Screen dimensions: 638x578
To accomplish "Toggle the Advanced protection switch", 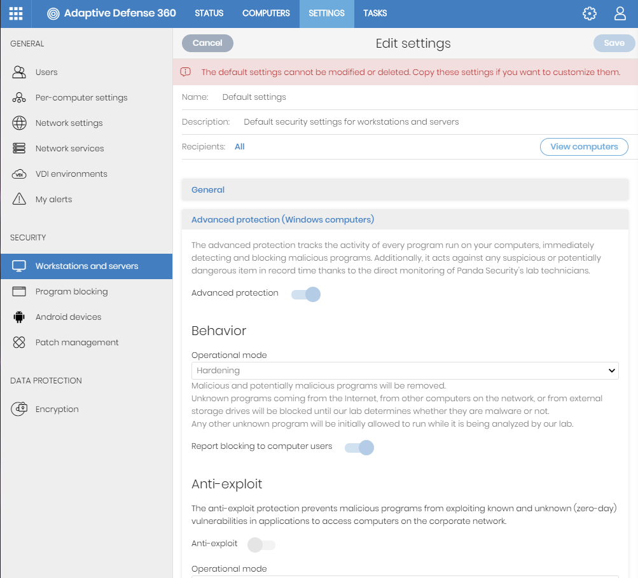I will 306,294.
